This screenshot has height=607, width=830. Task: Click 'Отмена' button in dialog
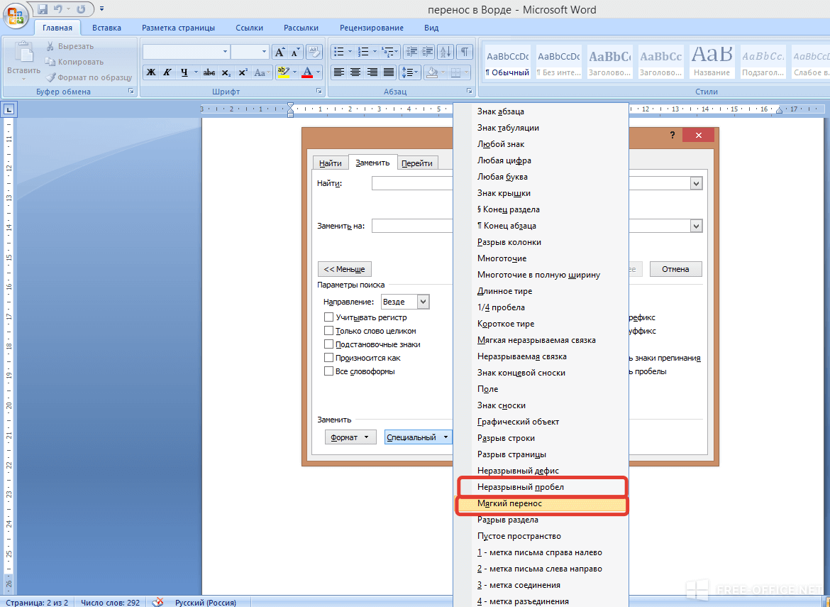pyautogui.click(x=676, y=269)
